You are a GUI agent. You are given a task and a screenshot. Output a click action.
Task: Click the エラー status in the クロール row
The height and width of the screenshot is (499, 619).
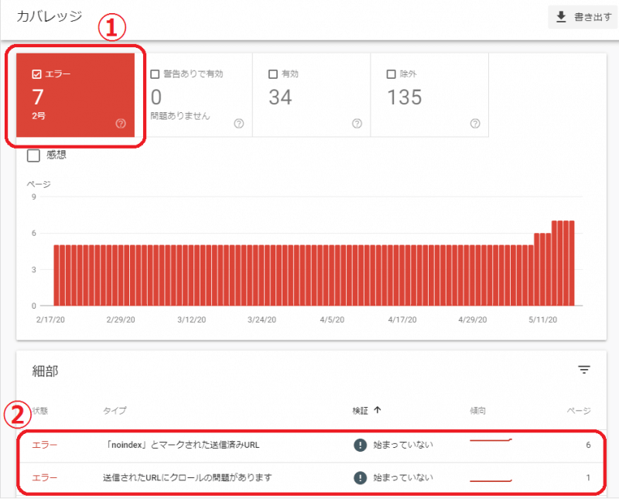tap(45, 477)
